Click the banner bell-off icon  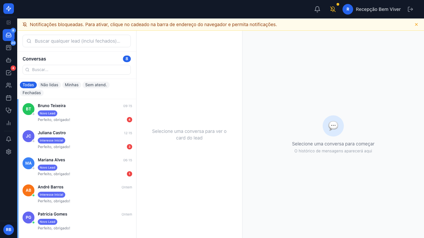coord(25,24)
